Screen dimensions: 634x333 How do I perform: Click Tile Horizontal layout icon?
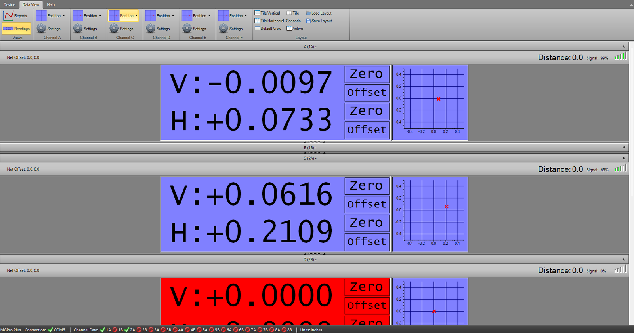257,21
